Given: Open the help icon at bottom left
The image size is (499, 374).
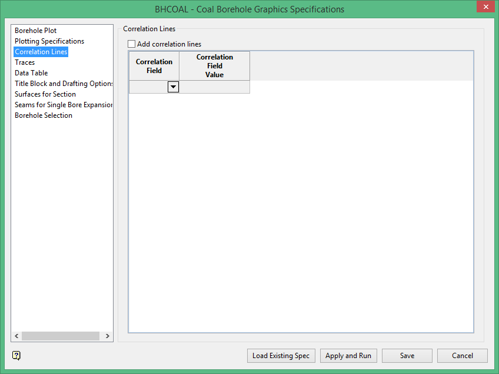Looking at the screenshot, I should click(16, 355).
